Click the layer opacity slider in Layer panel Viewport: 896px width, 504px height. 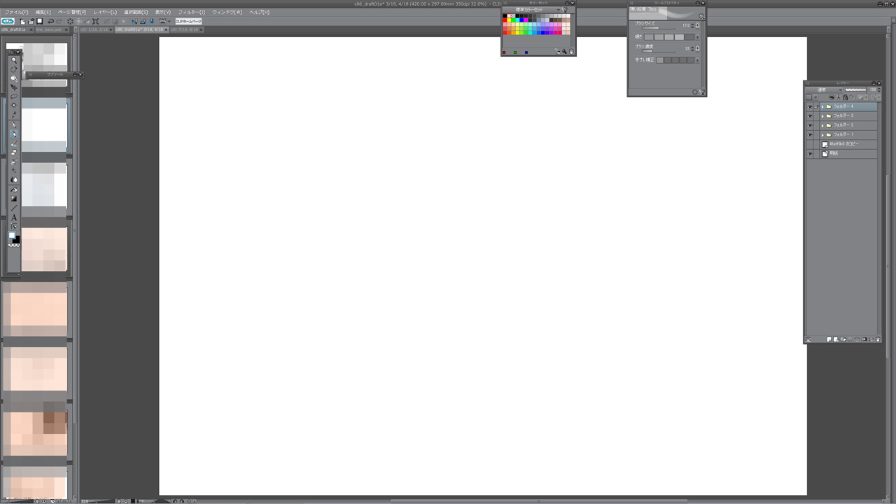pyautogui.click(x=856, y=90)
